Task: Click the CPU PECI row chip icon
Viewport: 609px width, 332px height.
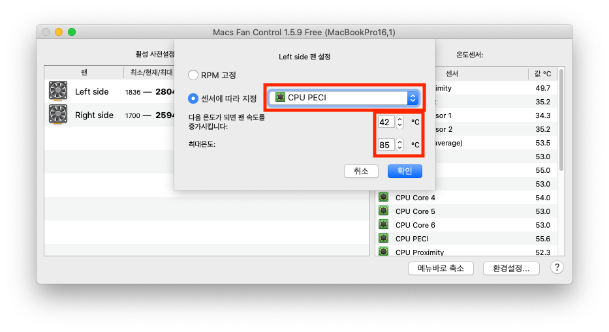Action: point(384,237)
